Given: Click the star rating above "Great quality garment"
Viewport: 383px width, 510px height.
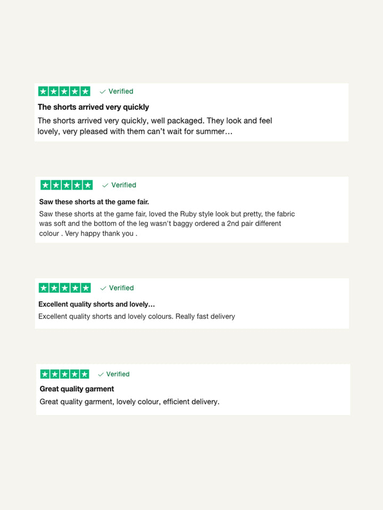Looking at the screenshot, I should 65,374.
